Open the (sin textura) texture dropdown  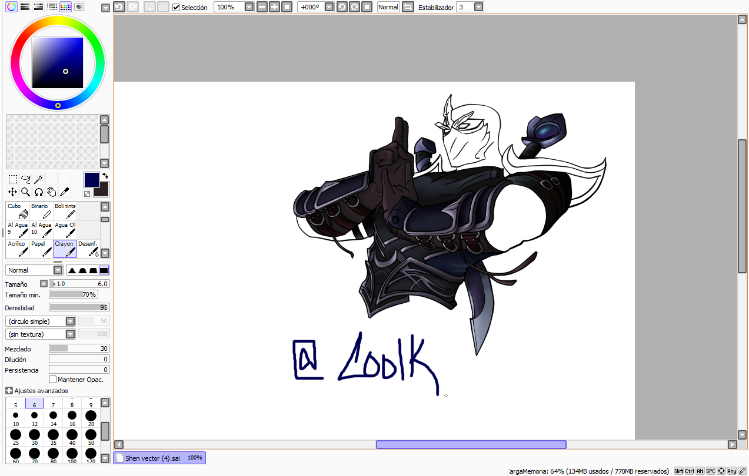[x=41, y=334]
